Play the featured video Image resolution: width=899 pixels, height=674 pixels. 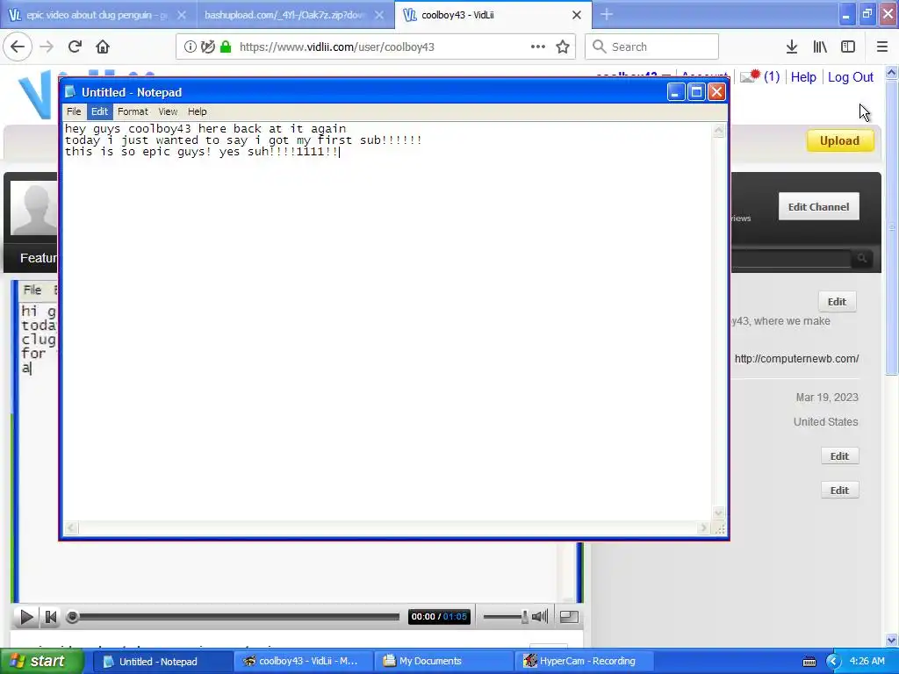tap(26, 617)
